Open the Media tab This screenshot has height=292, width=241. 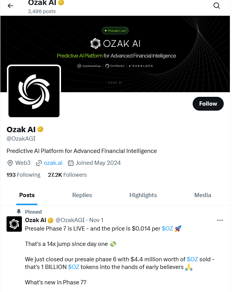(x=203, y=195)
